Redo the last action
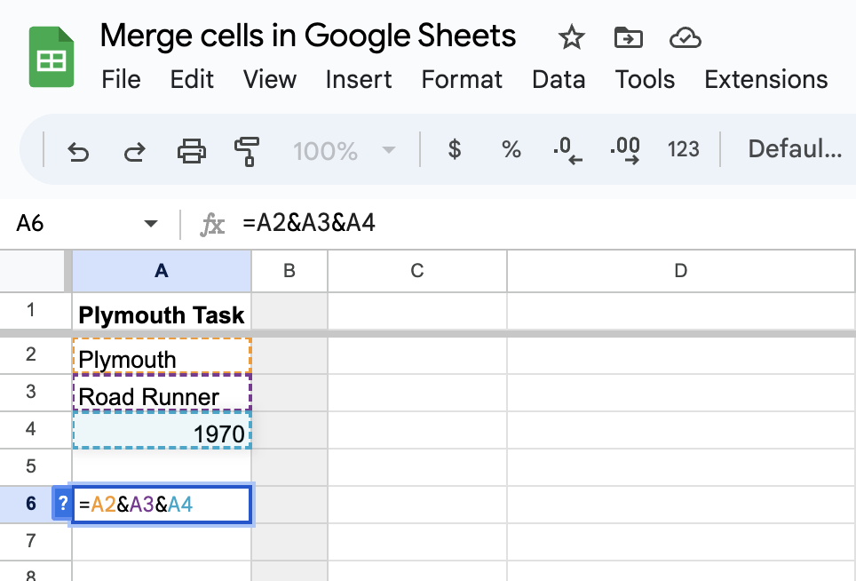This screenshot has width=856, height=581. [x=134, y=151]
